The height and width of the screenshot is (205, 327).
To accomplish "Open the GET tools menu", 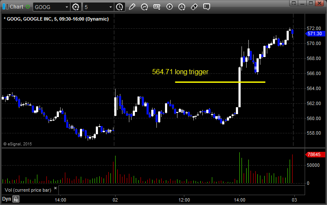I will (x=157, y=7).
